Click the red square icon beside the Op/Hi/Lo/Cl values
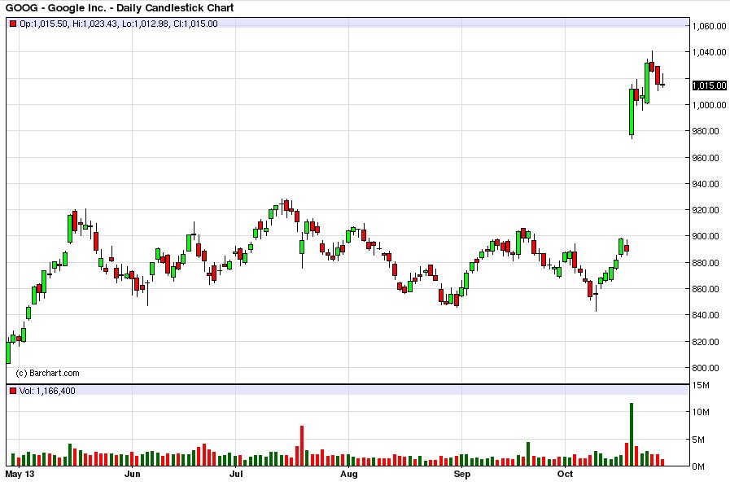This screenshot has width=730, height=486. pos(13,24)
